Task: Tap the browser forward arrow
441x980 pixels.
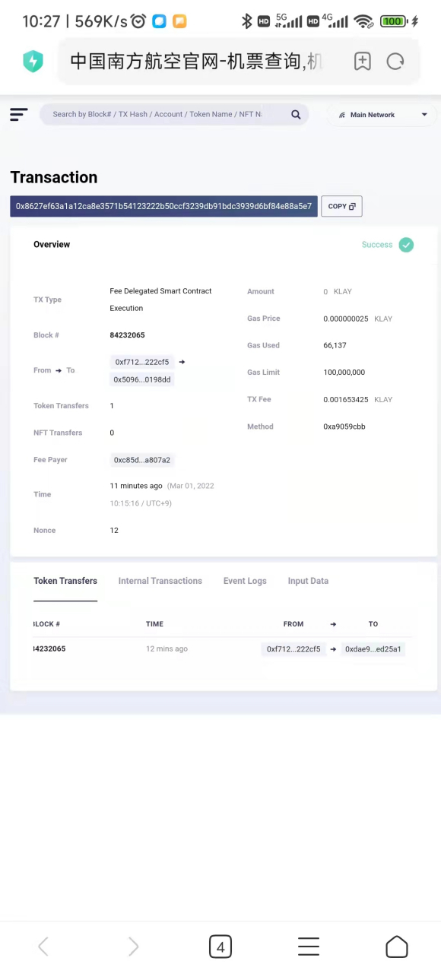Action: click(x=133, y=947)
